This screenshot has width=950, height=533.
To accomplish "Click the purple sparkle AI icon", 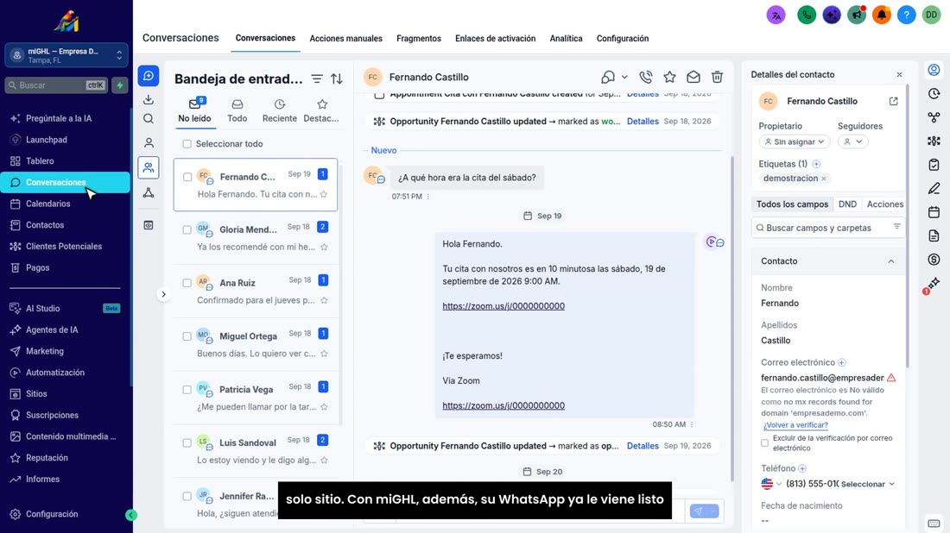I will coord(832,15).
